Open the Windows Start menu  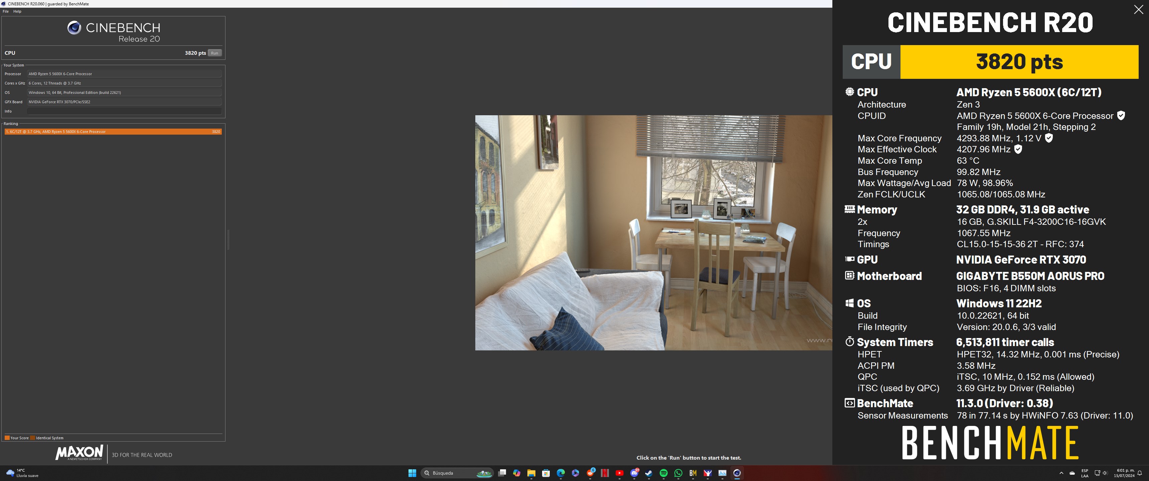(x=412, y=473)
